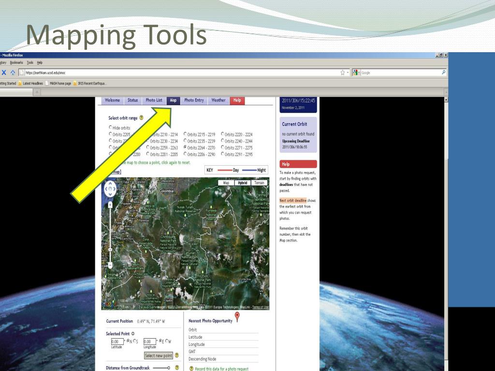Screen dimensions: 495x371
Task: Click the help icon next to Select new point
Action: pos(177,355)
